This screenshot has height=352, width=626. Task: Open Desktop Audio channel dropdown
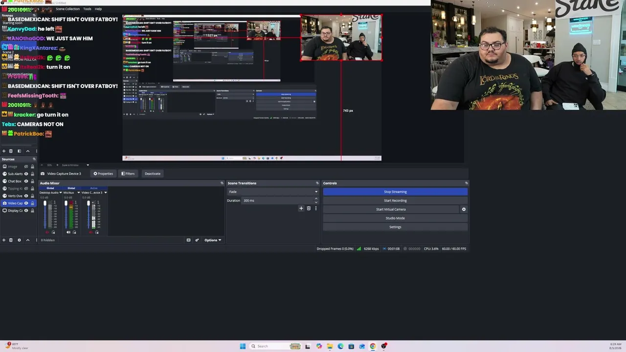[60, 193]
